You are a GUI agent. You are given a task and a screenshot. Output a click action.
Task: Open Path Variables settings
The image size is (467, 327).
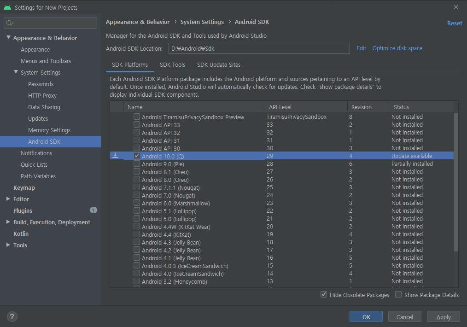tap(38, 176)
